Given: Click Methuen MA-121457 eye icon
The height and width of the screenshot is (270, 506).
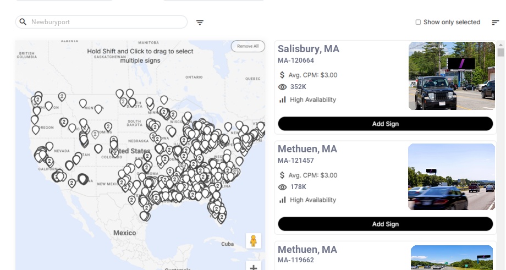Looking at the screenshot, I should pos(283,187).
